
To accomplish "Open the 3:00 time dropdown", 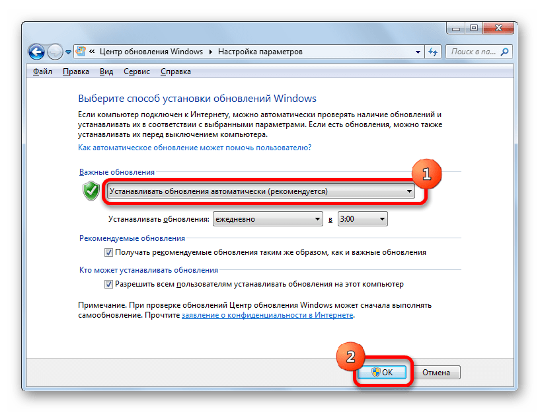I will coord(363,219).
